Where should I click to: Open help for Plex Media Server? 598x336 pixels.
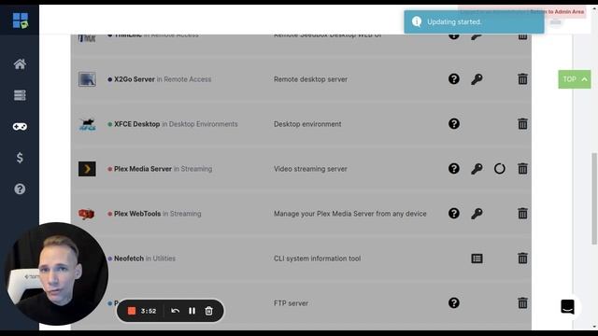[454, 168]
